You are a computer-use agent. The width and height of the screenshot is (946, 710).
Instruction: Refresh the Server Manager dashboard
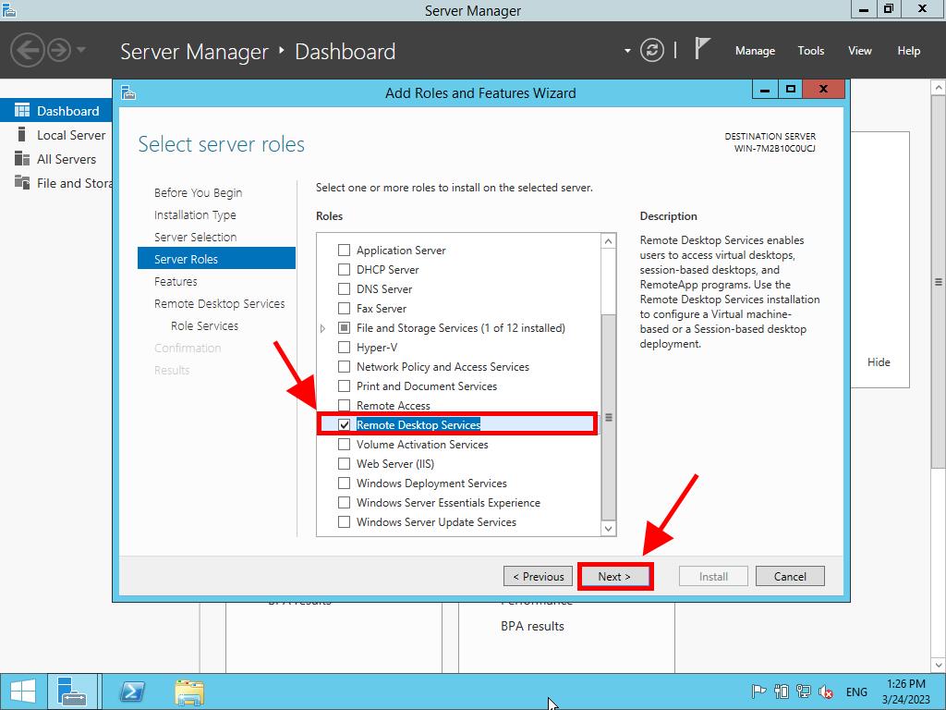pos(651,50)
